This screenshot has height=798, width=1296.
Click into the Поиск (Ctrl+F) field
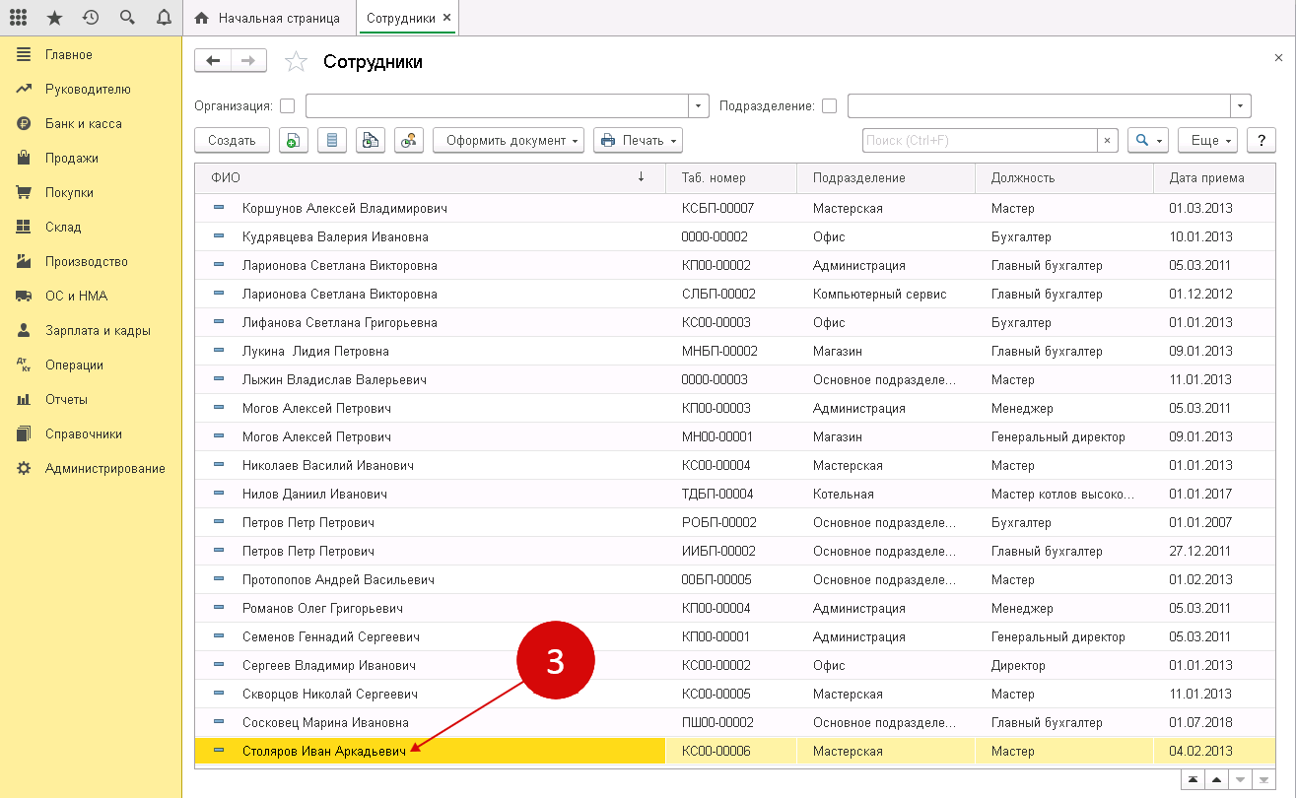click(x=980, y=140)
